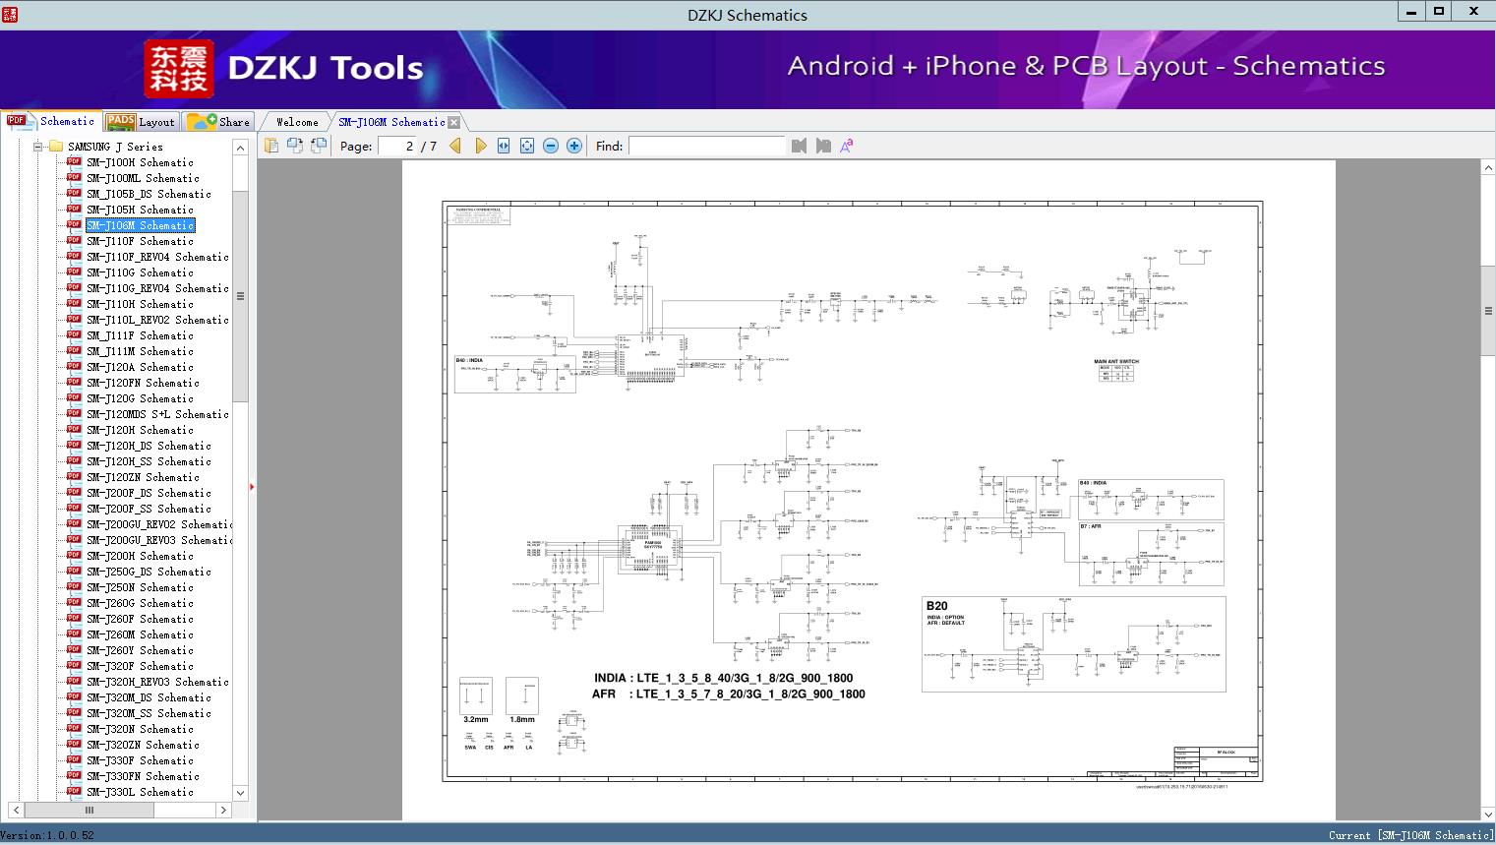Open SM-J250N Schematic

tap(140, 587)
